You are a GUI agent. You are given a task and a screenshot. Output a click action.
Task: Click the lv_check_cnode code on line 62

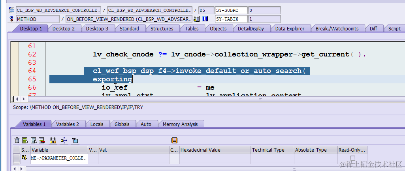[123, 54]
